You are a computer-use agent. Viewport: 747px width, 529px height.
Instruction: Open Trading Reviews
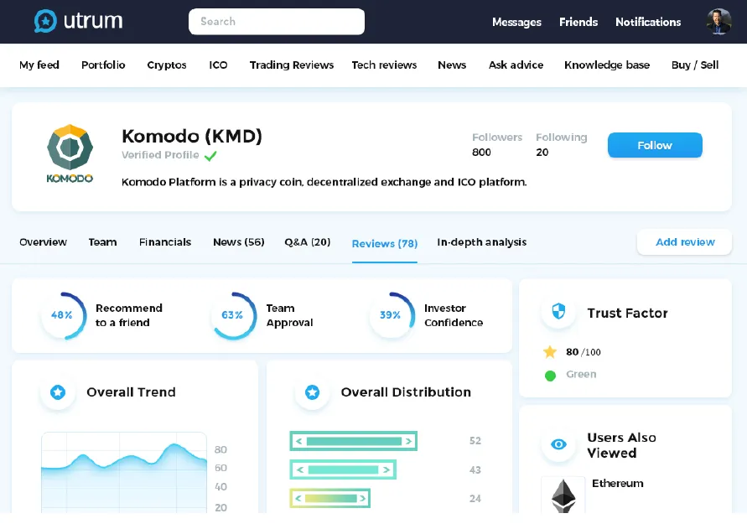(292, 65)
